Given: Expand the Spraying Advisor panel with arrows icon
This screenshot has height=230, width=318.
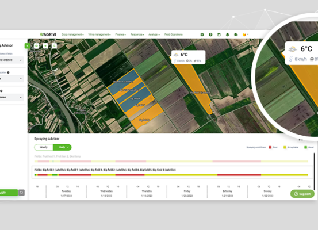Looking at the screenshot, I should click(301, 140).
